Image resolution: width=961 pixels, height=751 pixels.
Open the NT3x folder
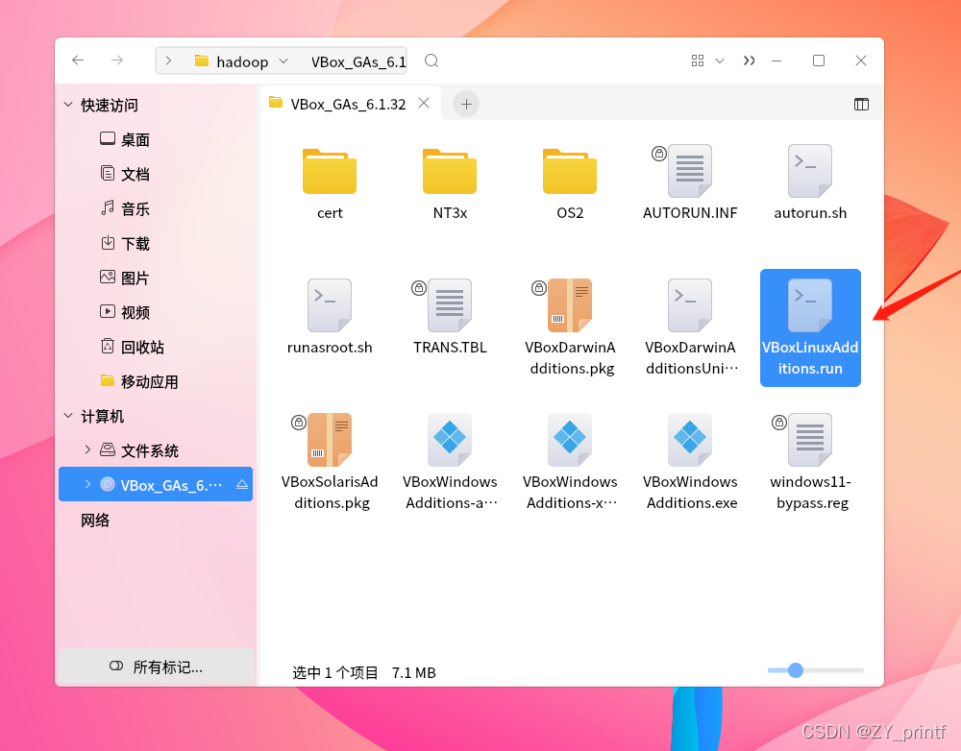[x=449, y=172]
